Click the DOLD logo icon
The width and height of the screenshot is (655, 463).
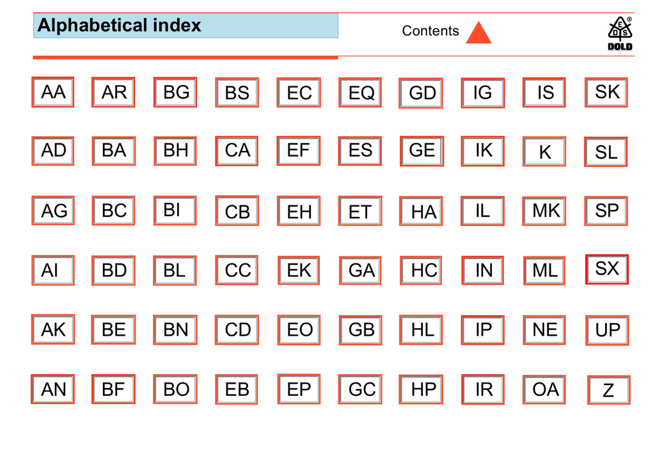[619, 34]
